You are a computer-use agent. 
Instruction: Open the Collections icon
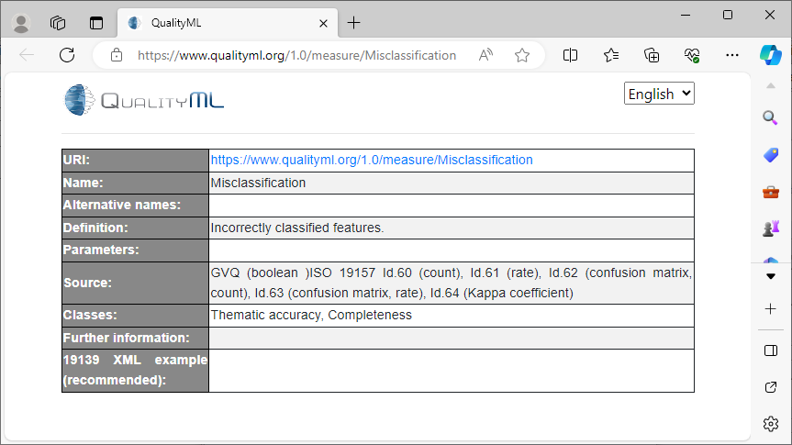click(x=652, y=55)
